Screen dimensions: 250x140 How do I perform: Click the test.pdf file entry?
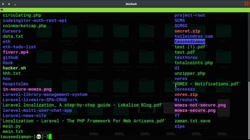point(185,52)
